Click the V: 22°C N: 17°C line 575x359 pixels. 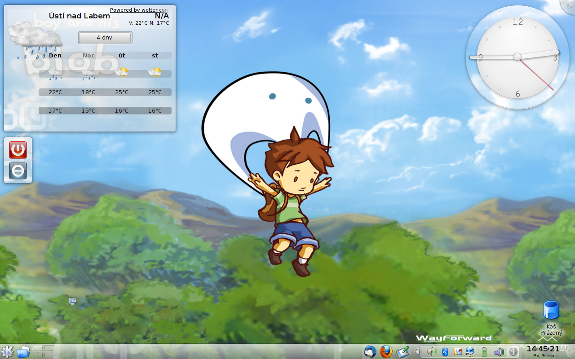[x=149, y=23]
